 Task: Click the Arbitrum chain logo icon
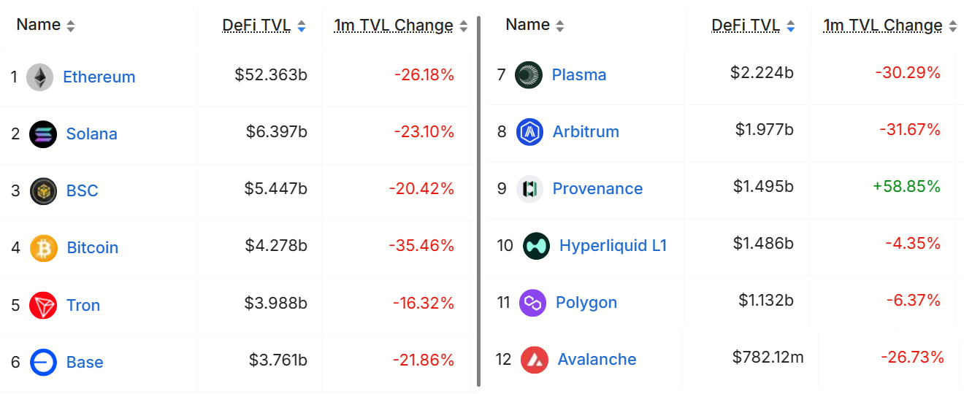(x=530, y=132)
